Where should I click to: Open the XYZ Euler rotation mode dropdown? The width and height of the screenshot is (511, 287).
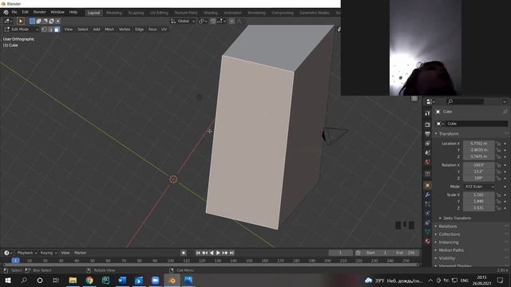tap(478, 187)
